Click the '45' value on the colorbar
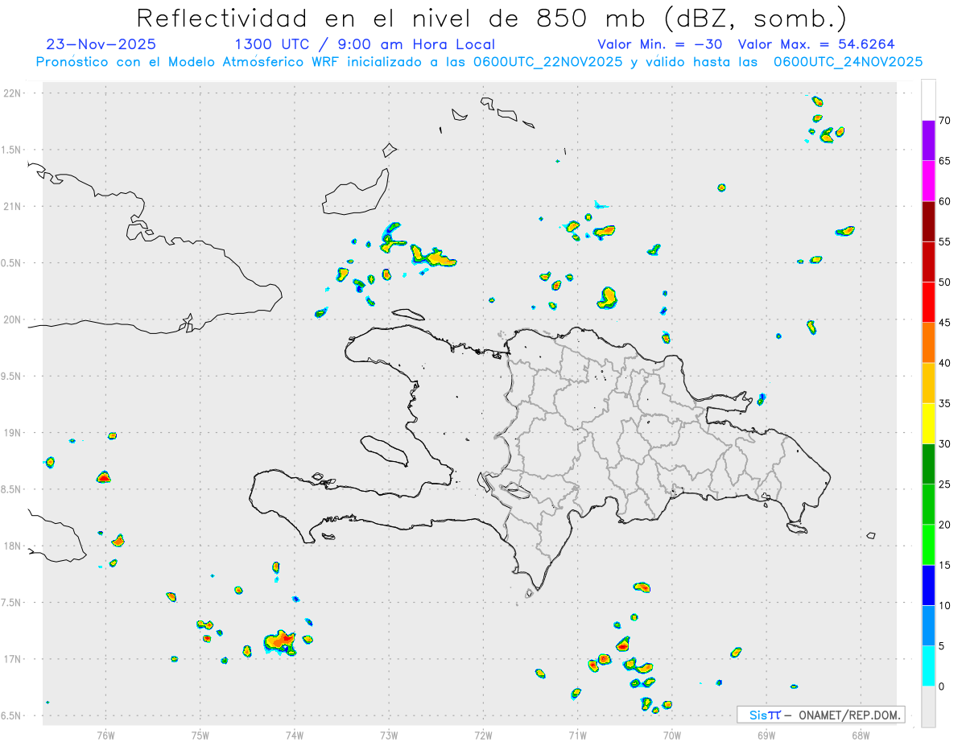Image resolution: width=966 pixels, height=746 pixels. click(945, 323)
